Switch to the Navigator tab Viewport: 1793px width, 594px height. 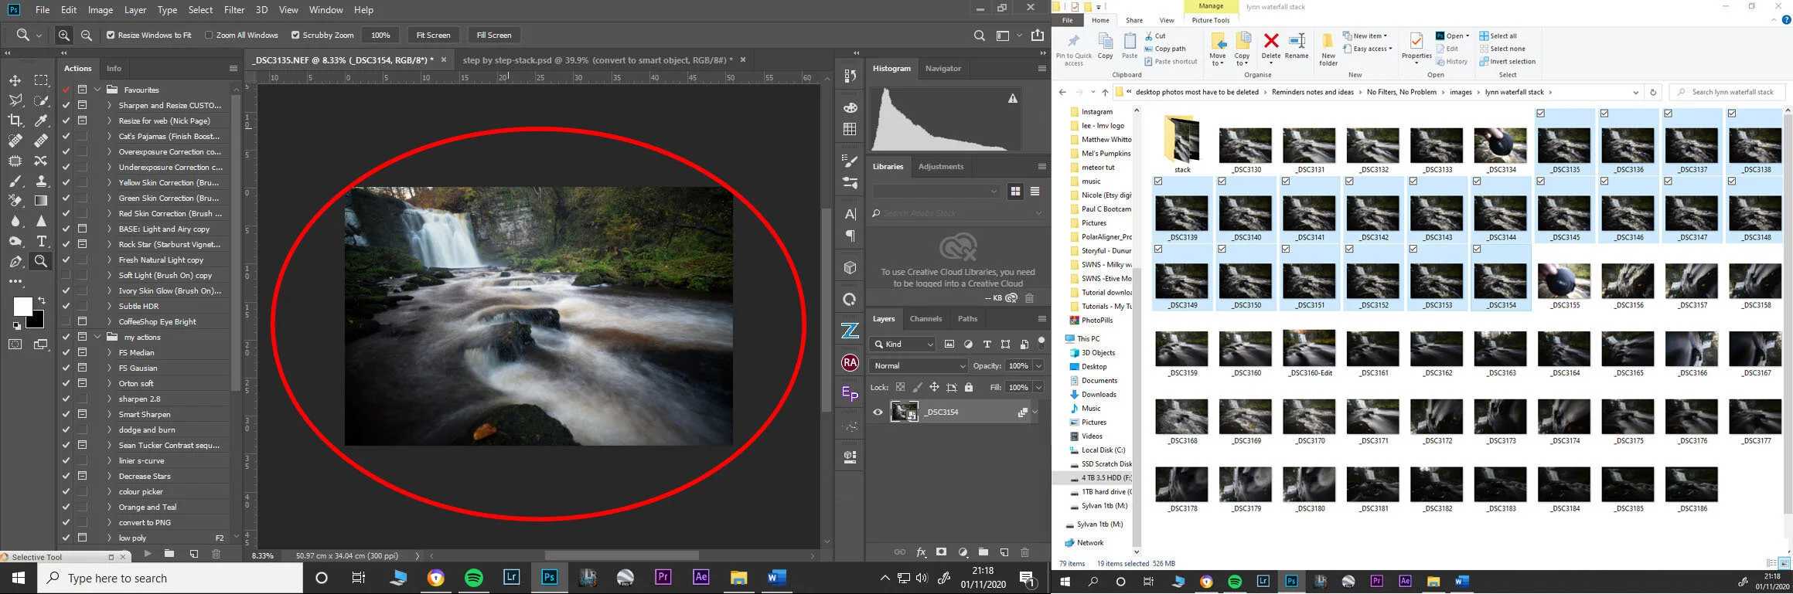tap(943, 68)
